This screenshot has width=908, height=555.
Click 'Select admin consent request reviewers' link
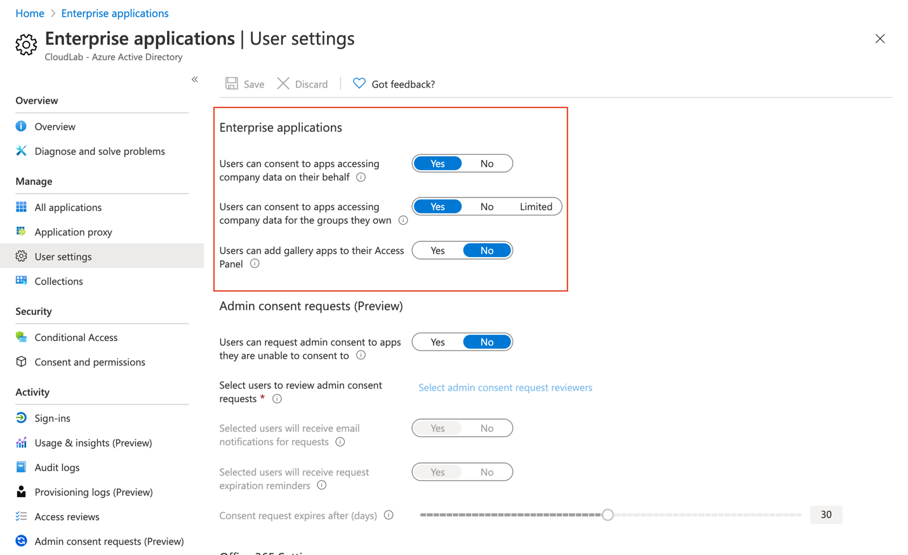coord(505,387)
